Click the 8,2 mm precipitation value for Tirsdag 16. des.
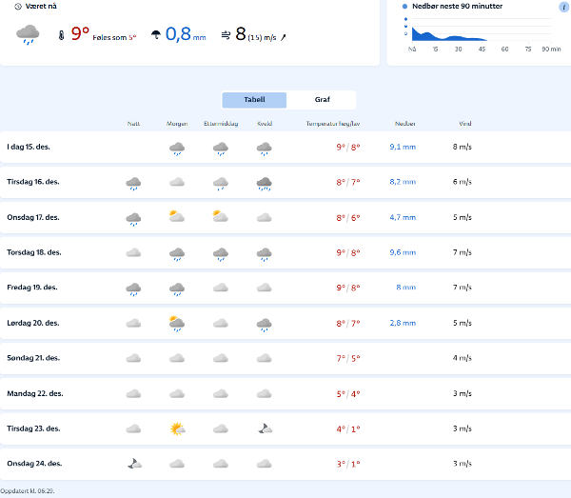The width and height of the screenshot is (571, 498). 403,182
